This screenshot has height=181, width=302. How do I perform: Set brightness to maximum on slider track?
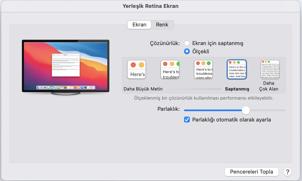285,110
